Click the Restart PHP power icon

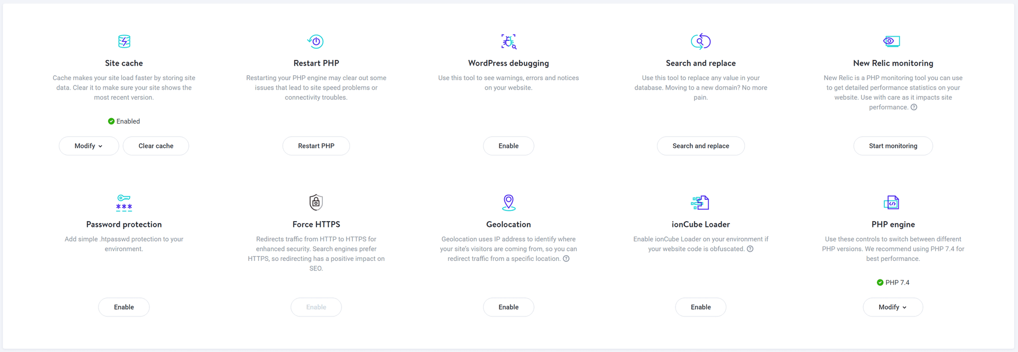pos(316,41)
